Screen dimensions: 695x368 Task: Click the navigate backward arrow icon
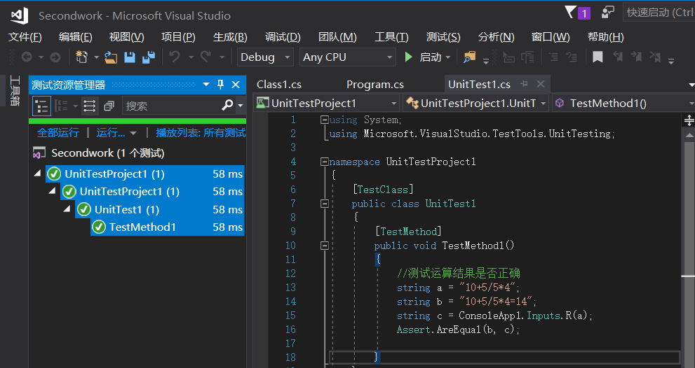[27, 57]
